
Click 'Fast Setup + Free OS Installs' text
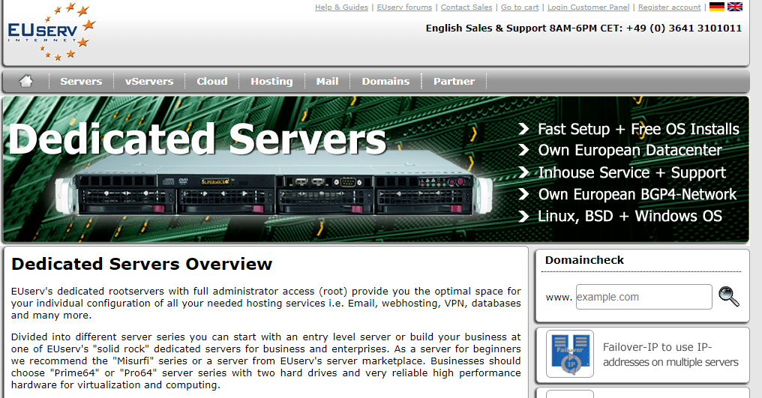click(x=638, y=129)
